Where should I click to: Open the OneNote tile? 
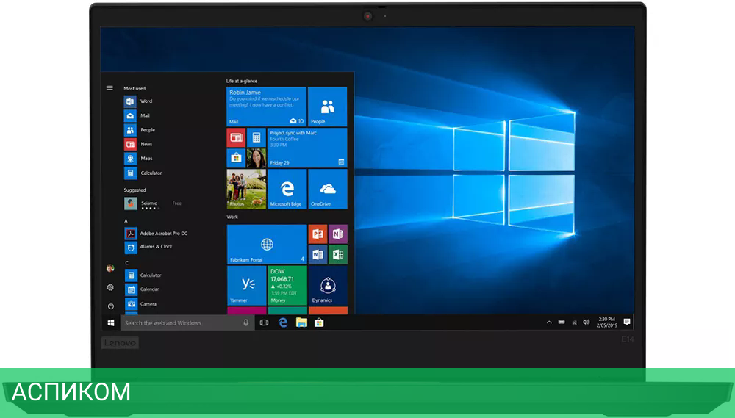(338, 234)
